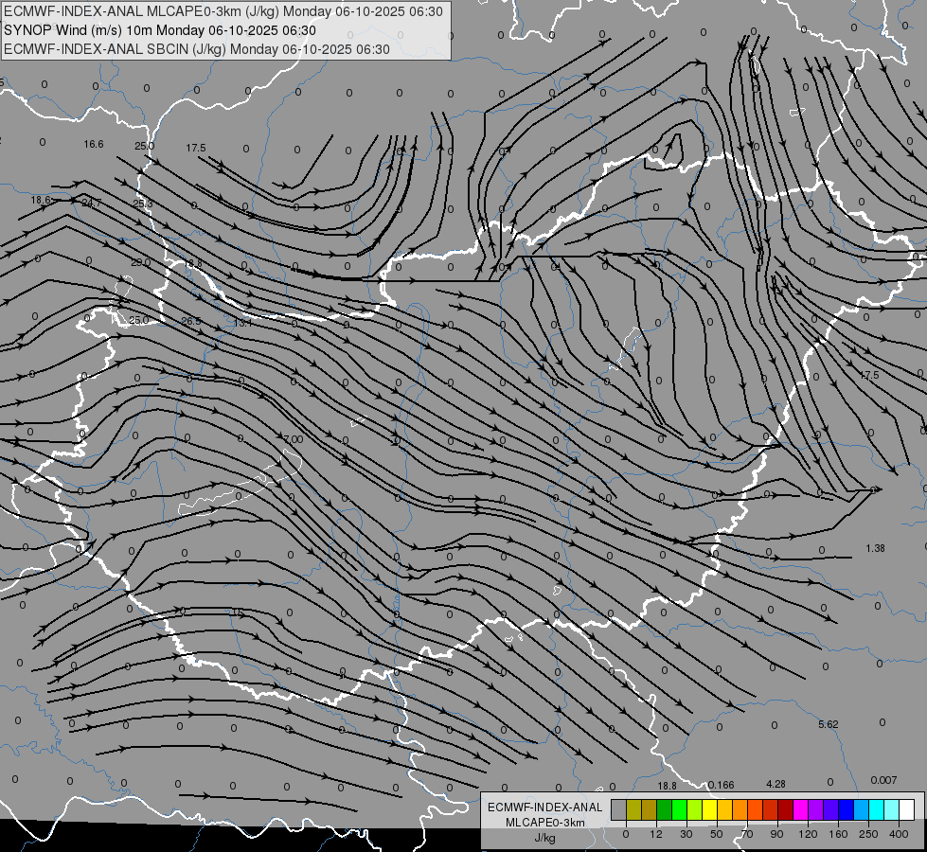Select the pure blue legend swatch
This screenshot has height=852, width=927.
coord(846,809)
